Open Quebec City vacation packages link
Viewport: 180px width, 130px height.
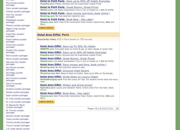(15, 51)
